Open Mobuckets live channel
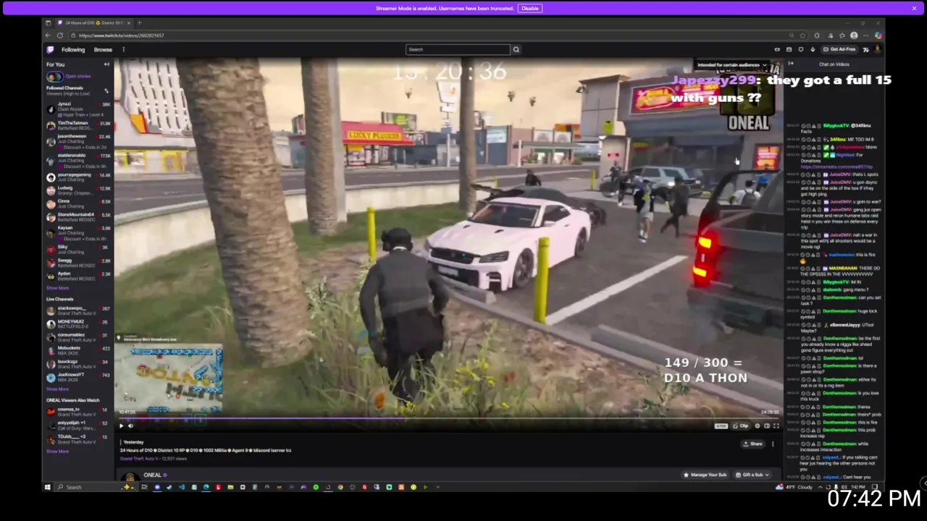Viewport: 927px width, 521px height. pos(78,350)
